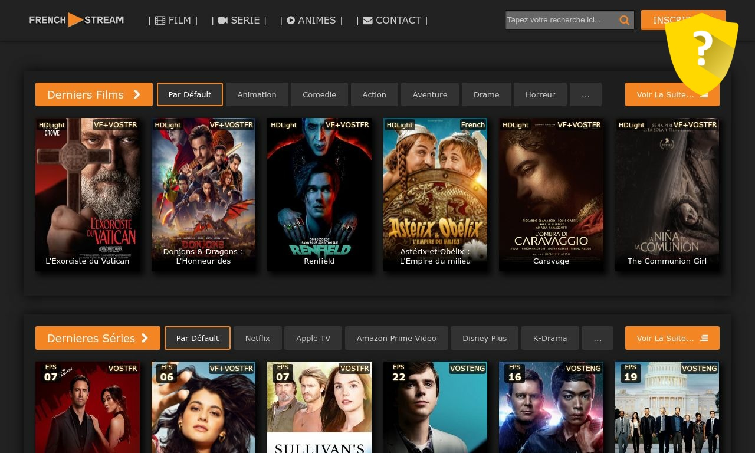This screenshot has width=755, height=453.
Task: Click the yellow question-mark shield icon
Action: coord(701,52)
